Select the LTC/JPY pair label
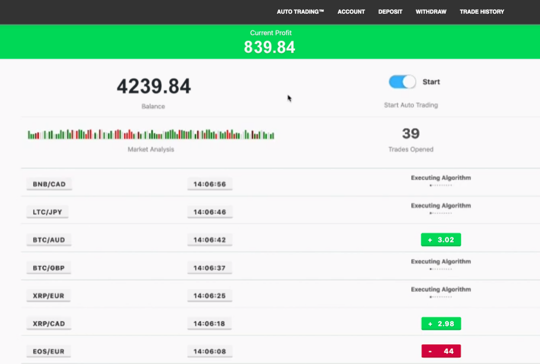 [x=48, y=212]
